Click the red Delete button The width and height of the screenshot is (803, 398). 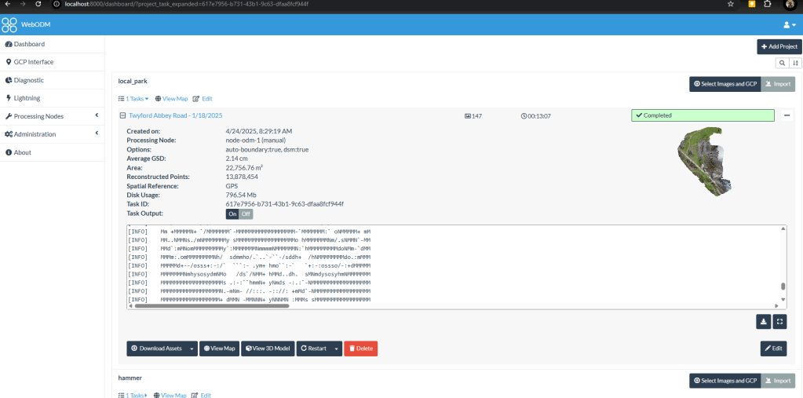[360, 349]
